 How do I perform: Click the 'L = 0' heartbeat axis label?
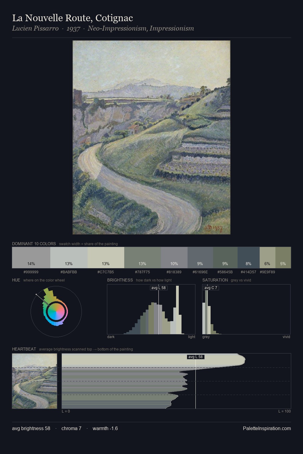(66, 411)
